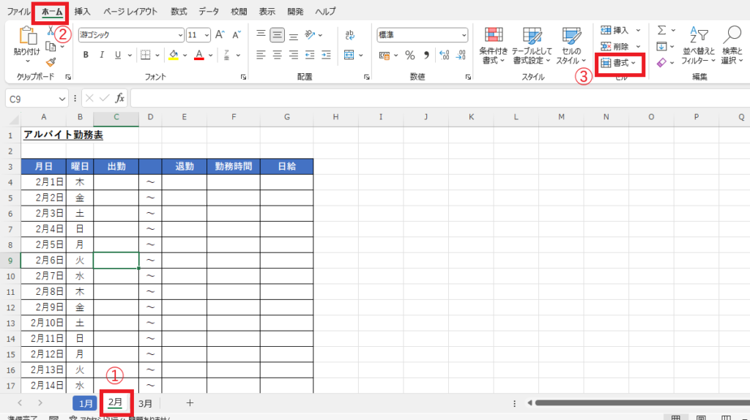This screenshot has height=420, width=750.
Task: Click the Paste clipboard icon
Action: 27,37
